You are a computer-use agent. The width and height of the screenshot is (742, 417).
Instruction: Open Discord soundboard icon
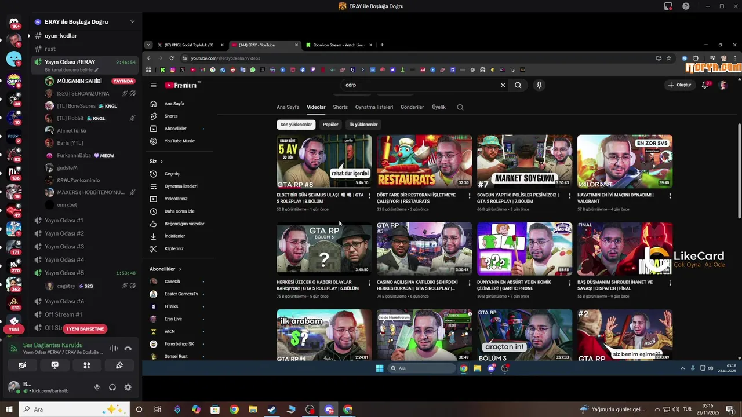(x=119, y=365)
